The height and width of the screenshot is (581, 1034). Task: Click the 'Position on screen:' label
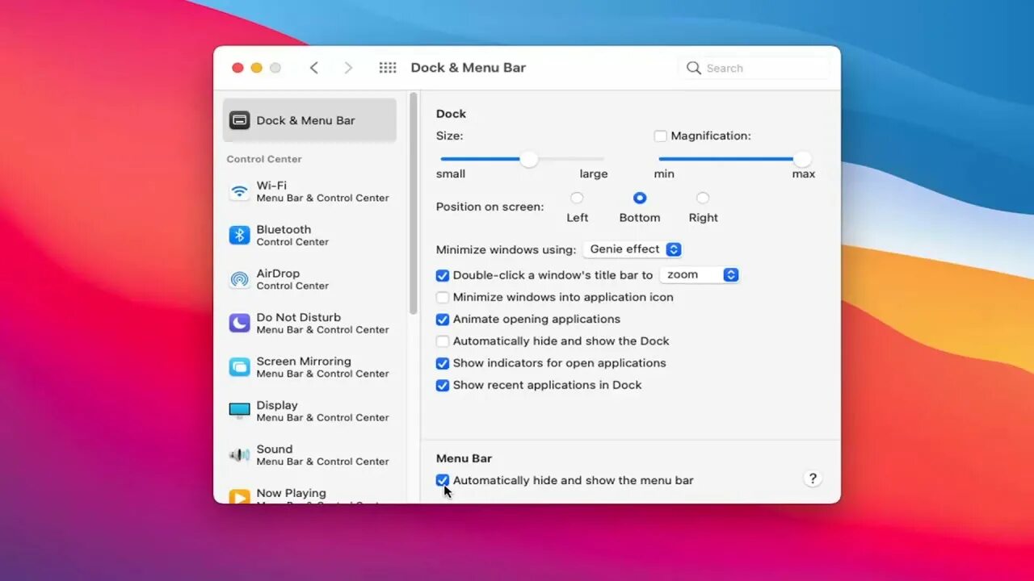pos(490,207)
